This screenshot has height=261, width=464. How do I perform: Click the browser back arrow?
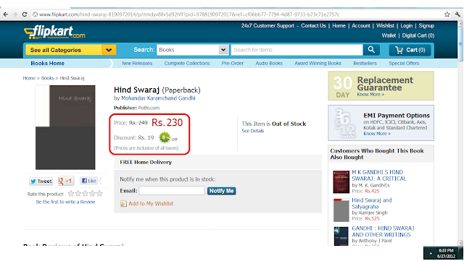coord(6,14)
